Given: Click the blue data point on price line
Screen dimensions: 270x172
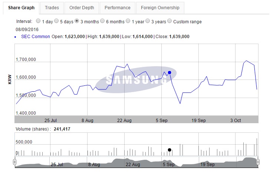Looking at the screenshot, I should coord(169,72).
